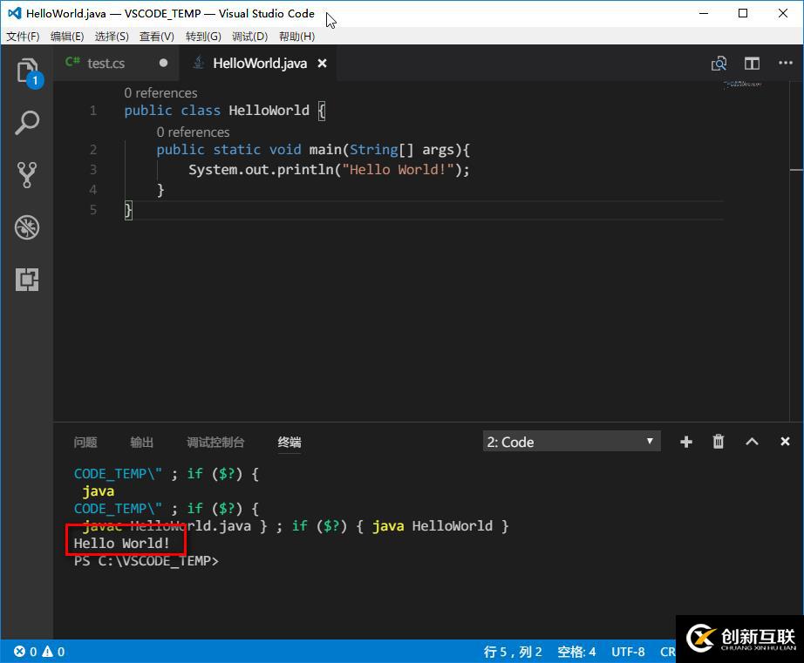This screenshot has width=804, height=663.
Task: Click the String type in main signature
Action: click(374, 150)
